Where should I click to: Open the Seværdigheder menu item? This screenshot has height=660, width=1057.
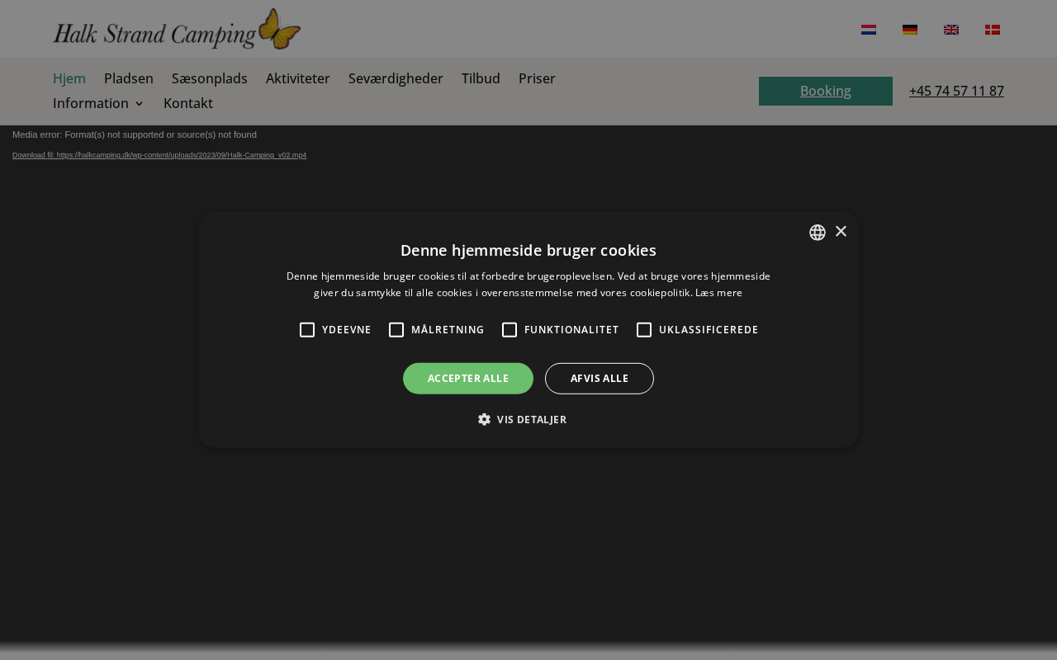[x=396, y=78]
